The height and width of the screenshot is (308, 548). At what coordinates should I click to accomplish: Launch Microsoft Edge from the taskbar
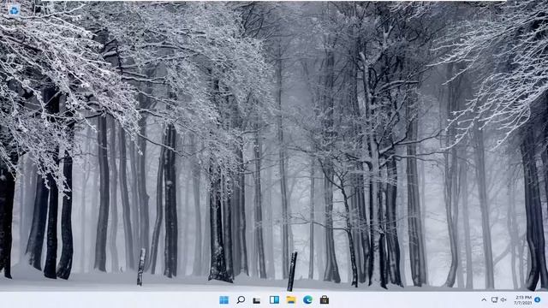tap(307, 299)
